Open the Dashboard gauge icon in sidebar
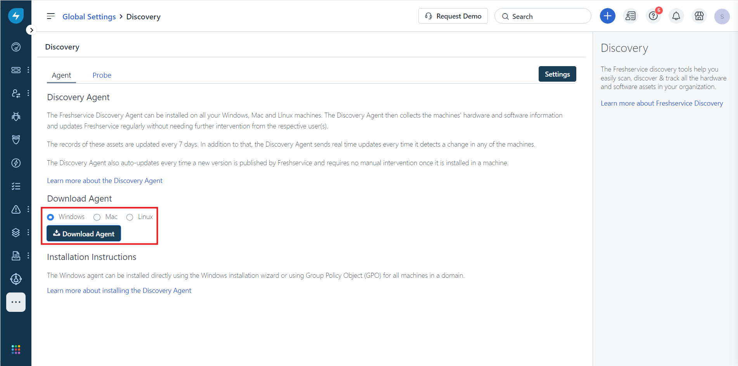Screen dimensions: 738x366 (x=16, y=47)
